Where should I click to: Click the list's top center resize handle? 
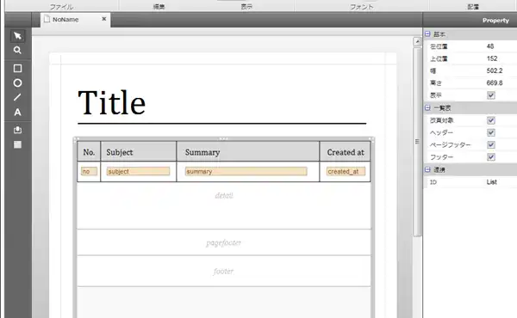(x=223, y=138)
